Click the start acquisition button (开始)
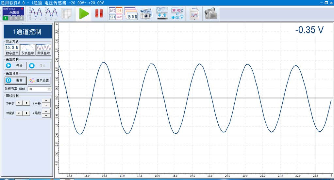The width and height of the screenshot is (334, 180). click(16, 66)
